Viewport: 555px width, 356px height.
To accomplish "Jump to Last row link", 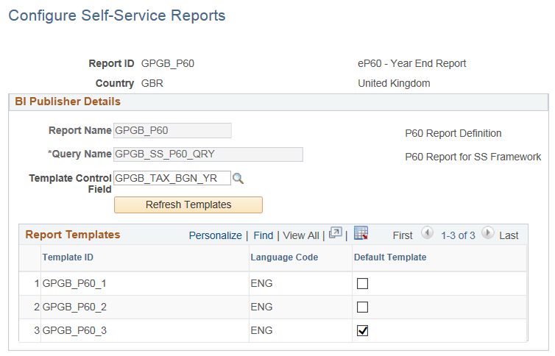I will pyautogui.click(x=509, y=235).
